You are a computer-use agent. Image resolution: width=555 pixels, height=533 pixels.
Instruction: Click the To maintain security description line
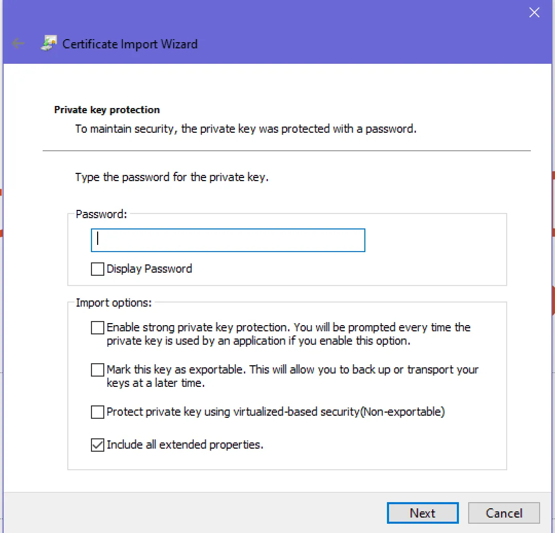(x=246, y=129)
